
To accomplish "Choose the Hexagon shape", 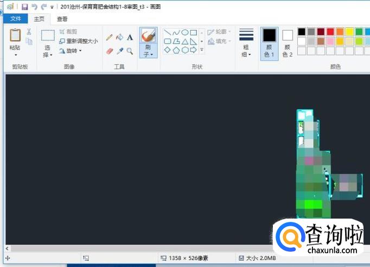I will [x=185, y=50].
